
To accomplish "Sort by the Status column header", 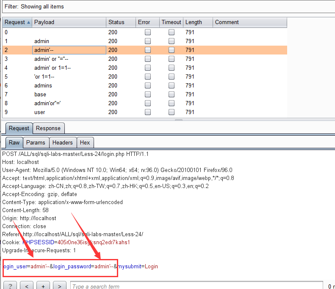I will coord(121,22).
